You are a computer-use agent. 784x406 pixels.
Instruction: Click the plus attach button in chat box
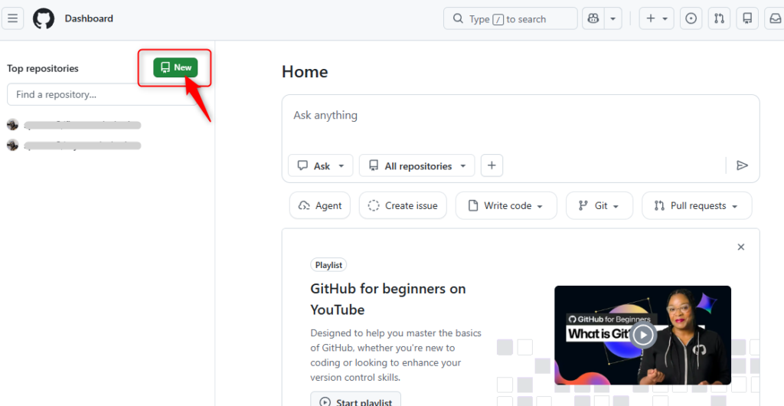pyautogui.click(x=492, y=165)
